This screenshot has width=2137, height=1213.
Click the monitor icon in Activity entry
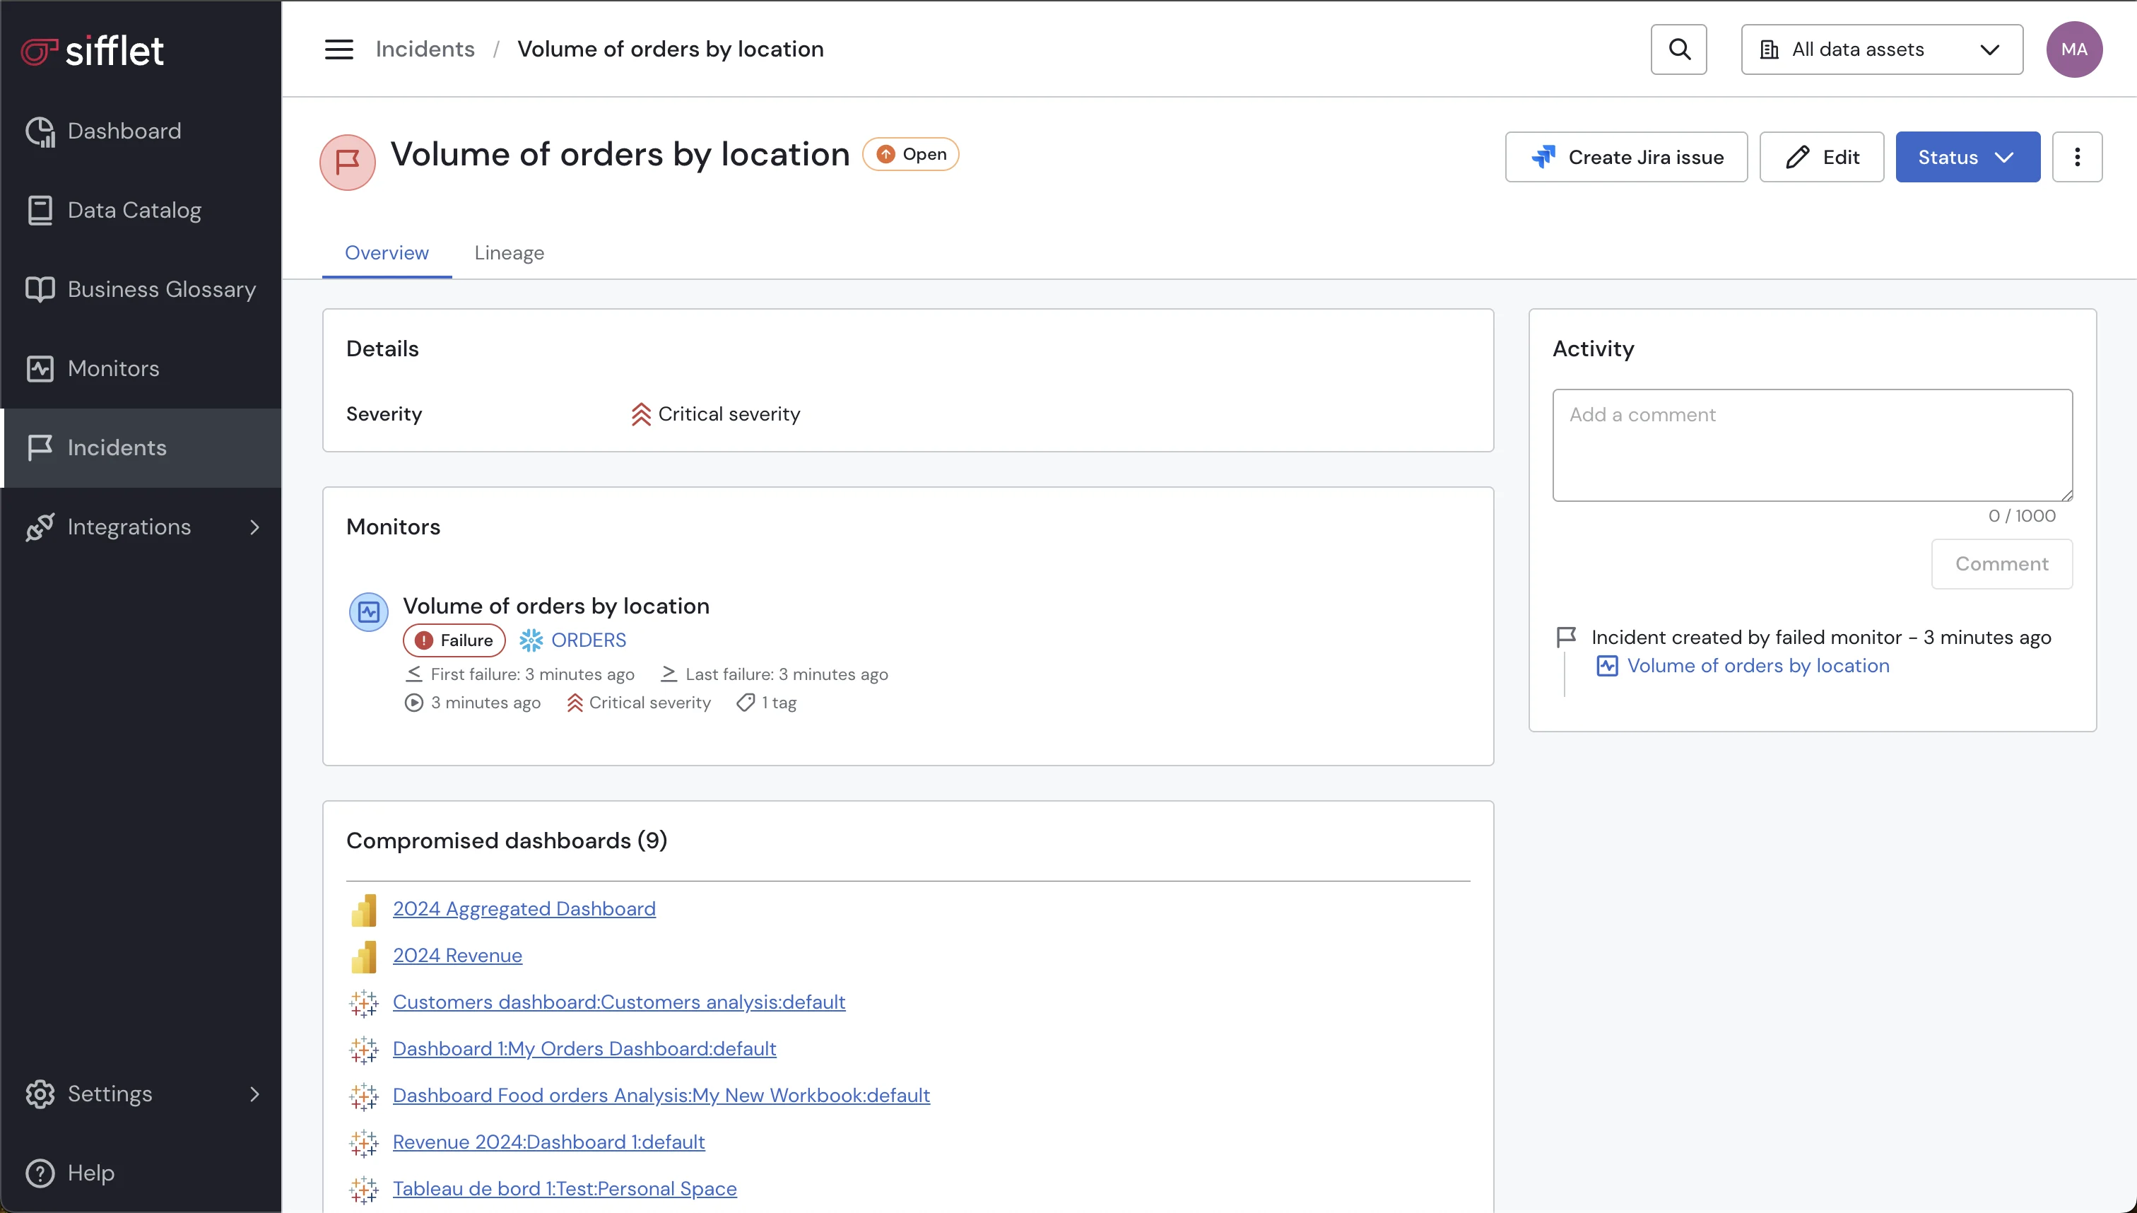1607,666
